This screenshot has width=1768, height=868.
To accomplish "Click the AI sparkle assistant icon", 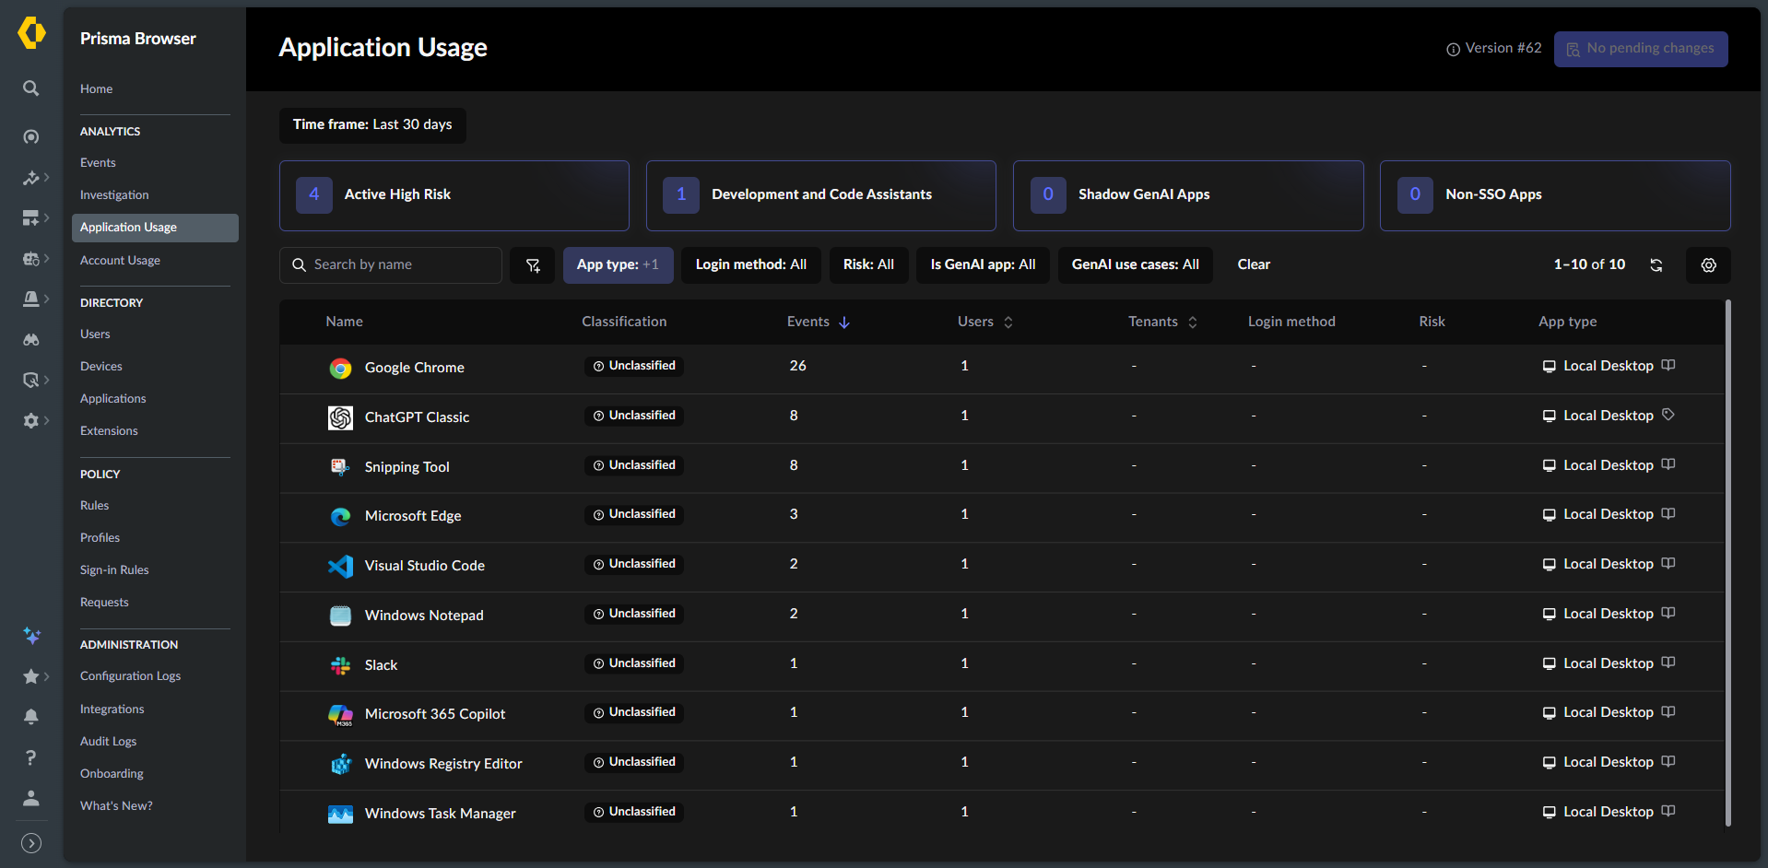I will 31,636.
